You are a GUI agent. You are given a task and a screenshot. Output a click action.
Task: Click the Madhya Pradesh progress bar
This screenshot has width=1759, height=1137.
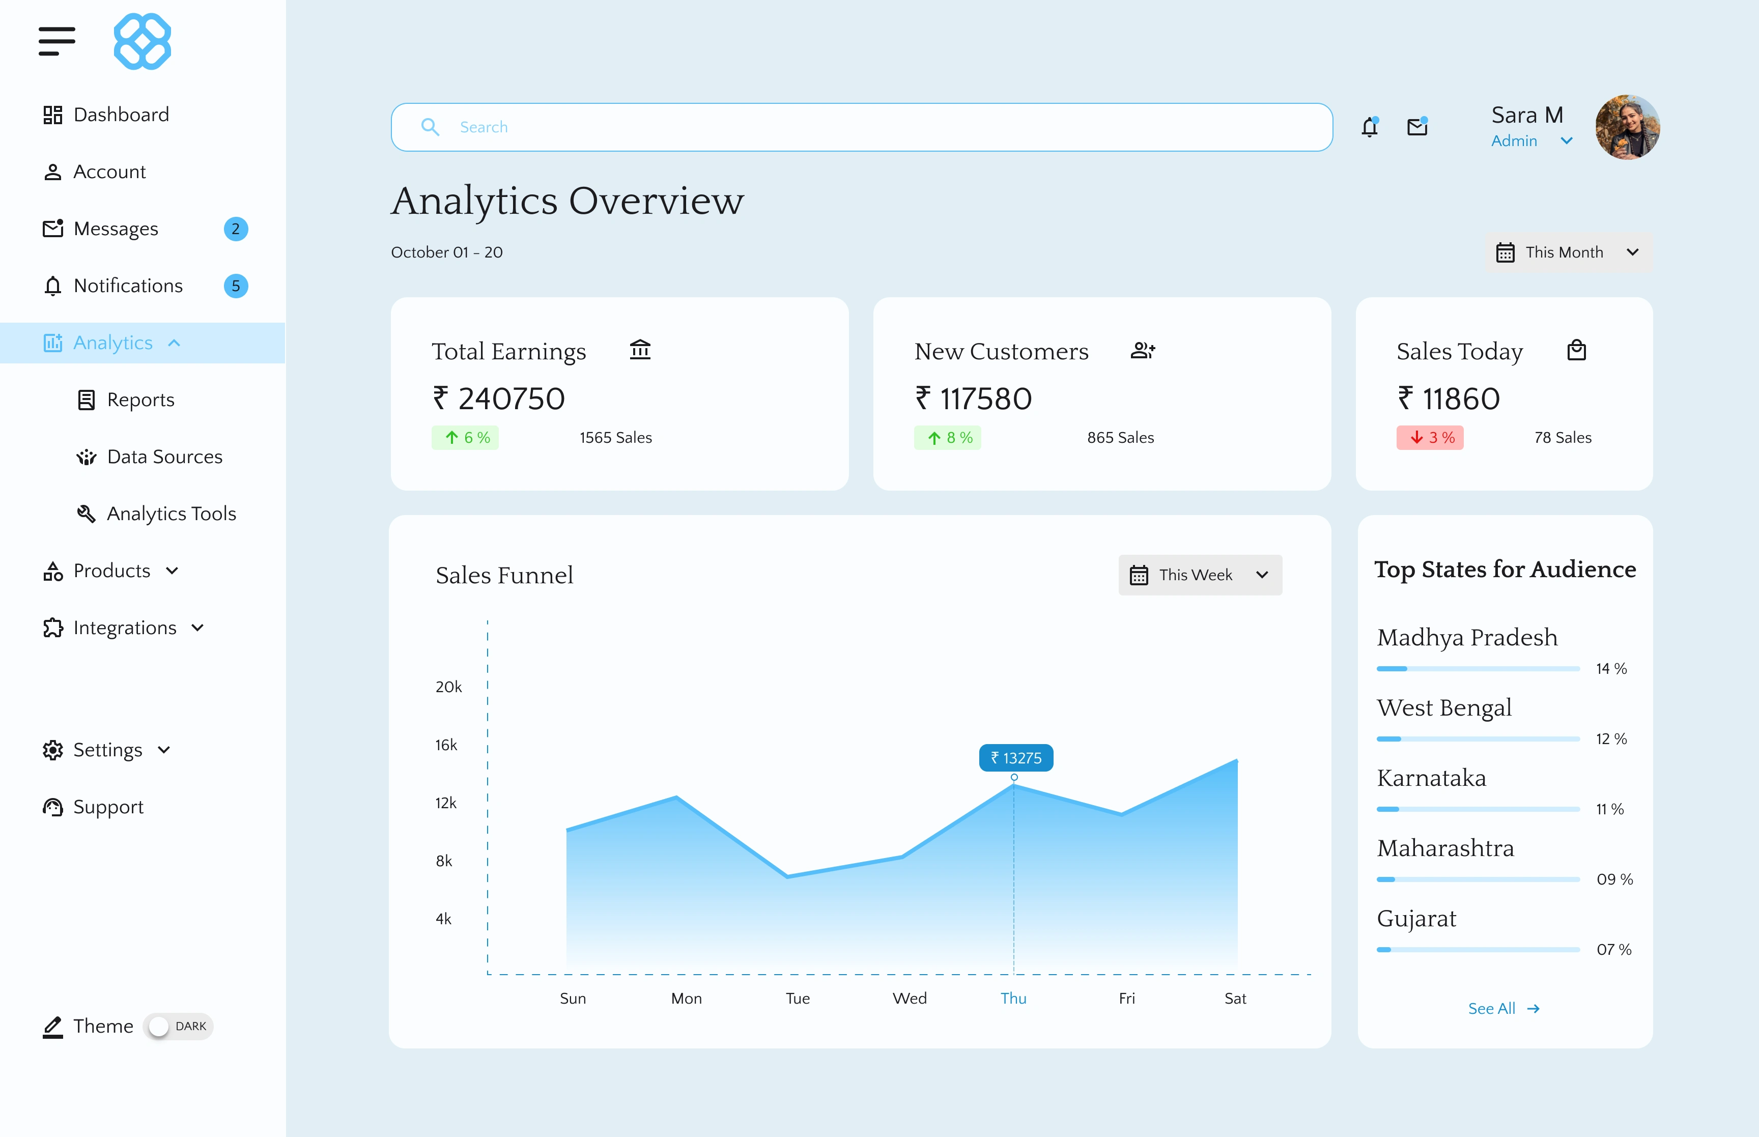(1478, 669)
